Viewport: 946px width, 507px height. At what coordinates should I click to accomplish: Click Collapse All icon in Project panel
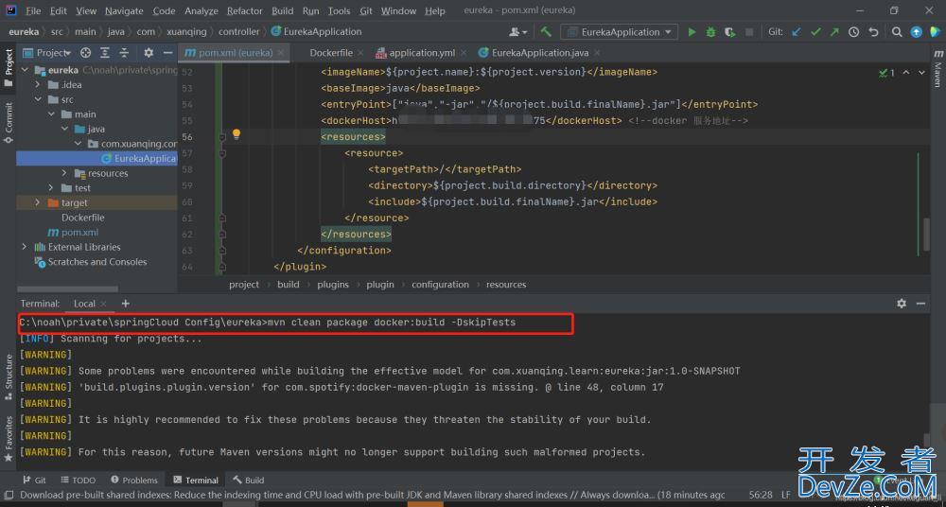point(124,53)
